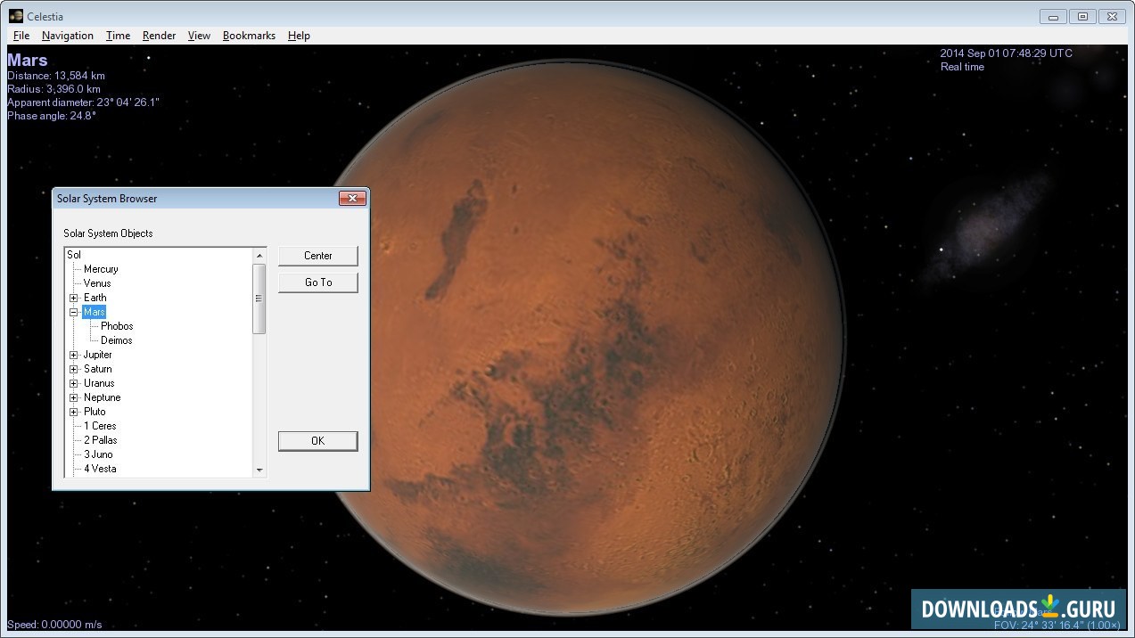Select Deimos under Mars
This screenshot has height=638, width=1135.
click(x=116, y=339)
